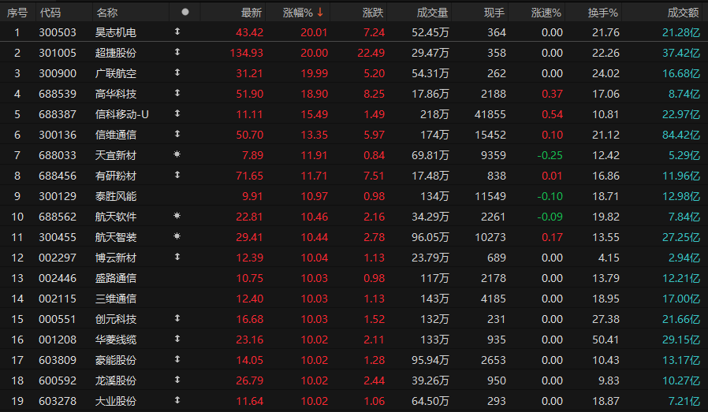Click the marker icon beside 有研粉材
This screenshot has height=412, width=708.
point(177,175)
